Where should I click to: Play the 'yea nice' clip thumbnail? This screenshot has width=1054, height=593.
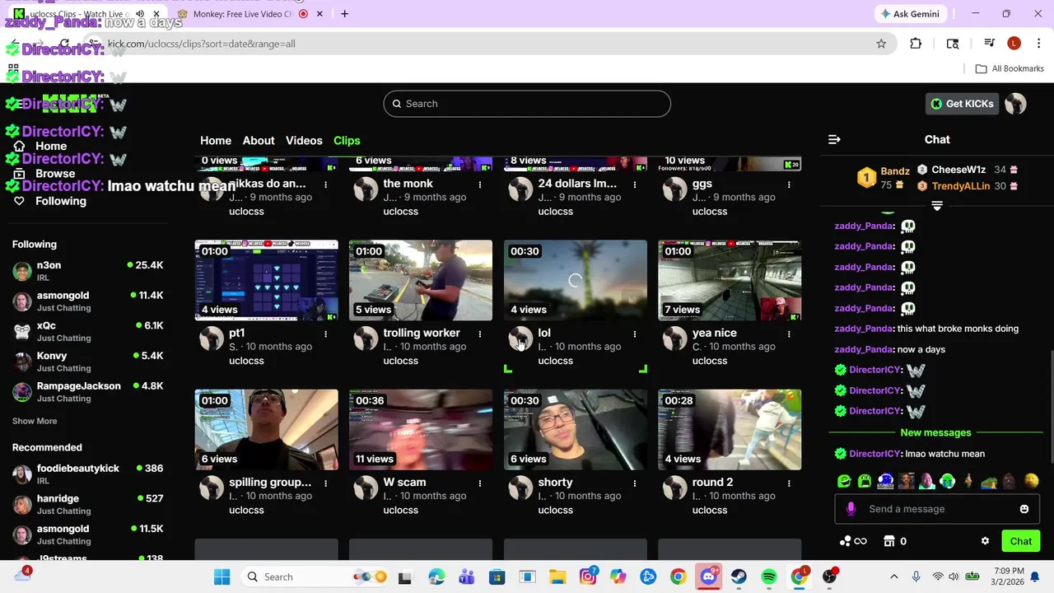tap(730, 280)
